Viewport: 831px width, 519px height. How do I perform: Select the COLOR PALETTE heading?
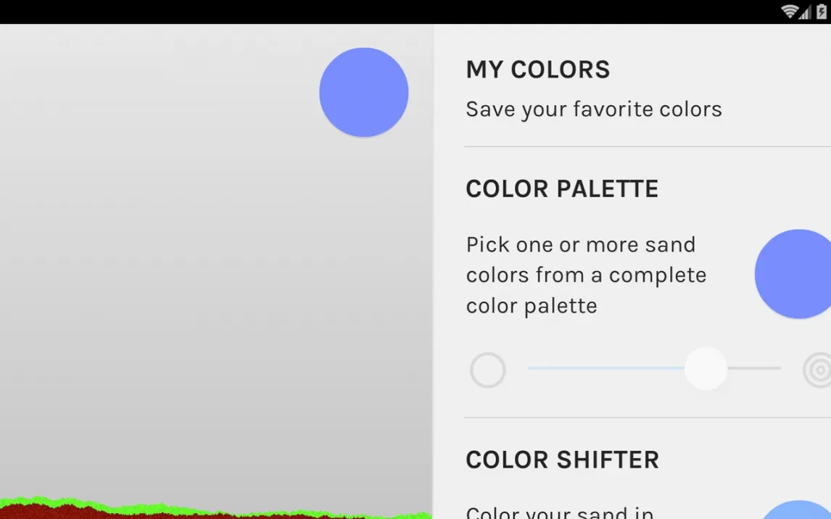pyautogui.click(x=561, y=188)
